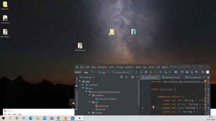Image resolution: width=216 pixels, height=121 pixels.
Task: Click the taskbar clock and date
Action: coord(211,118)
